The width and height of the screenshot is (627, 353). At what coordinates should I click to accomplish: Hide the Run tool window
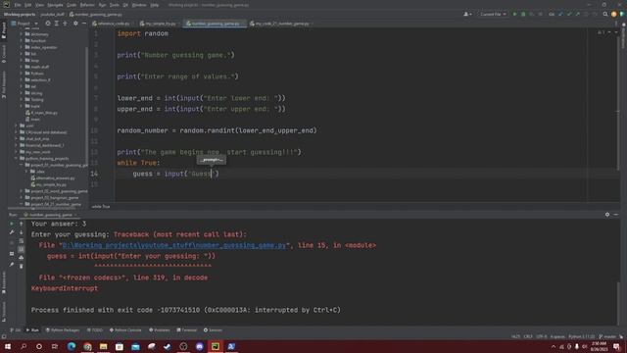616,215
